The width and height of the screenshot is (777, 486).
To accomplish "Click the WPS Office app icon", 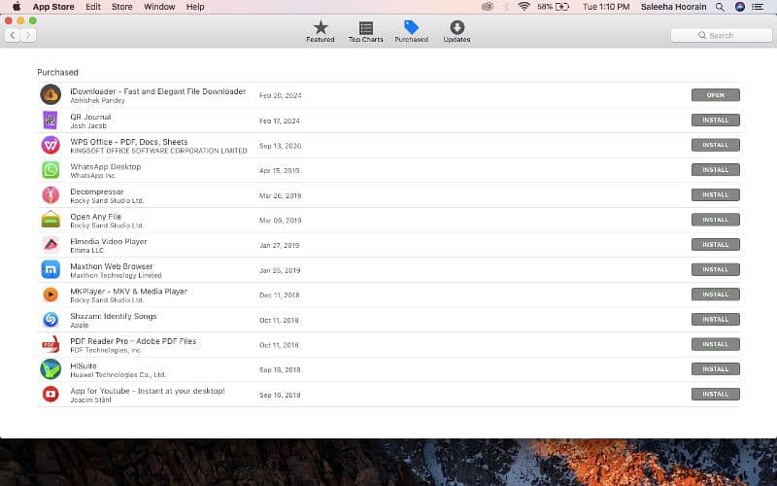I will coord(51,145).
